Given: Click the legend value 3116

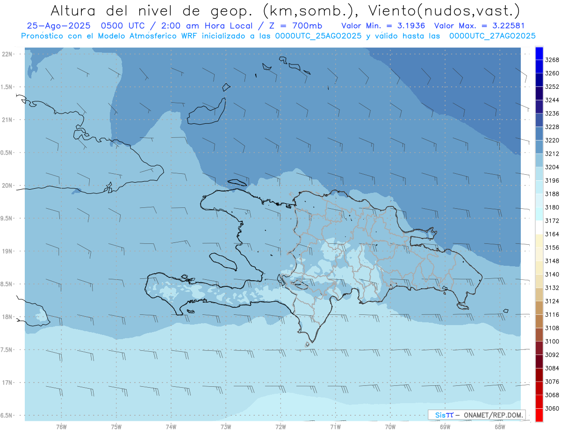Looking at the screenshot, I should (552, 314).
